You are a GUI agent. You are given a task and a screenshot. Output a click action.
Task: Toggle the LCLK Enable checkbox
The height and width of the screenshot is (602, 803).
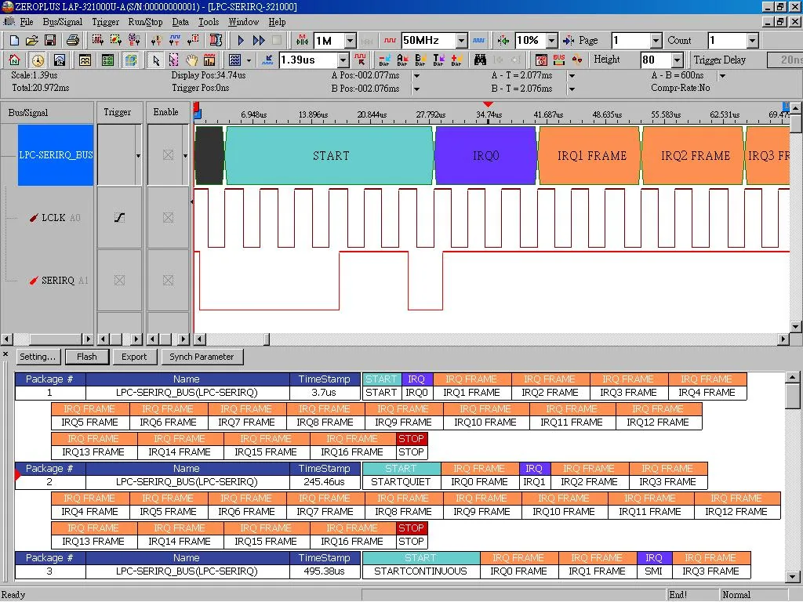click(x=168, y=218)
